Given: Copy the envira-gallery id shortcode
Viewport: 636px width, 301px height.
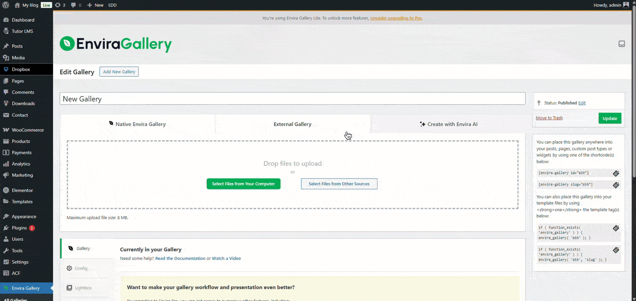Looking at the screenshot, I should coord(616,173).
